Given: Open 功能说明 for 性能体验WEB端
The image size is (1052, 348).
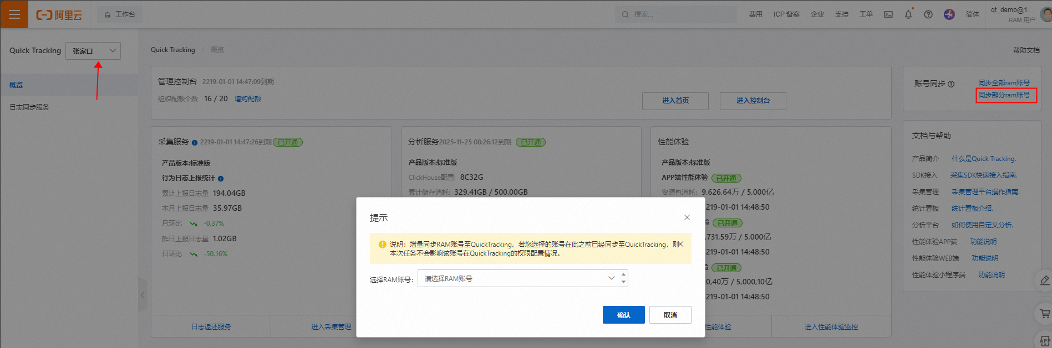Looking at the screenshot, I should coord(985,258).
